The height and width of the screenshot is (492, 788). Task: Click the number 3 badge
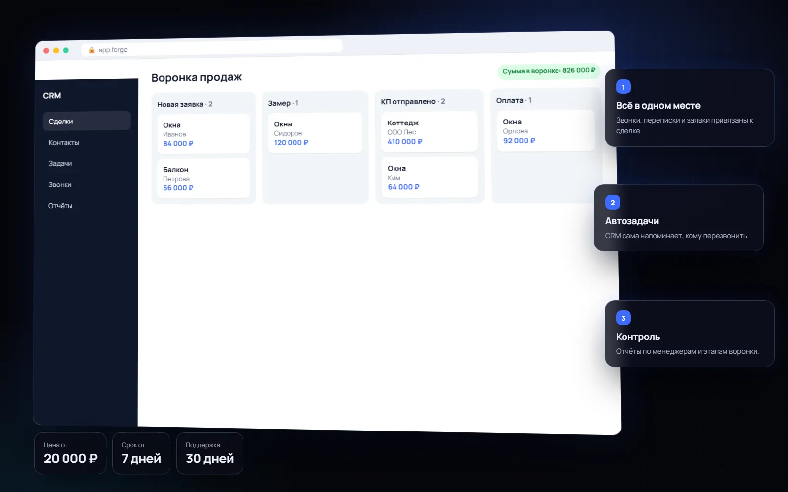[x=624, y=318]
